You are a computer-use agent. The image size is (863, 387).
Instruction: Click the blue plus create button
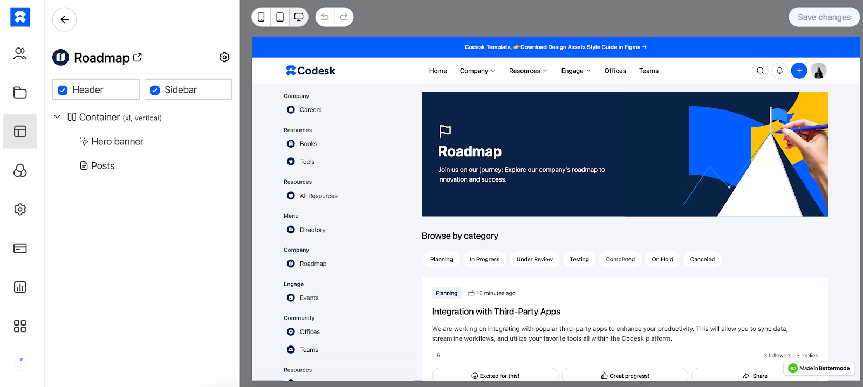[799, 71]
